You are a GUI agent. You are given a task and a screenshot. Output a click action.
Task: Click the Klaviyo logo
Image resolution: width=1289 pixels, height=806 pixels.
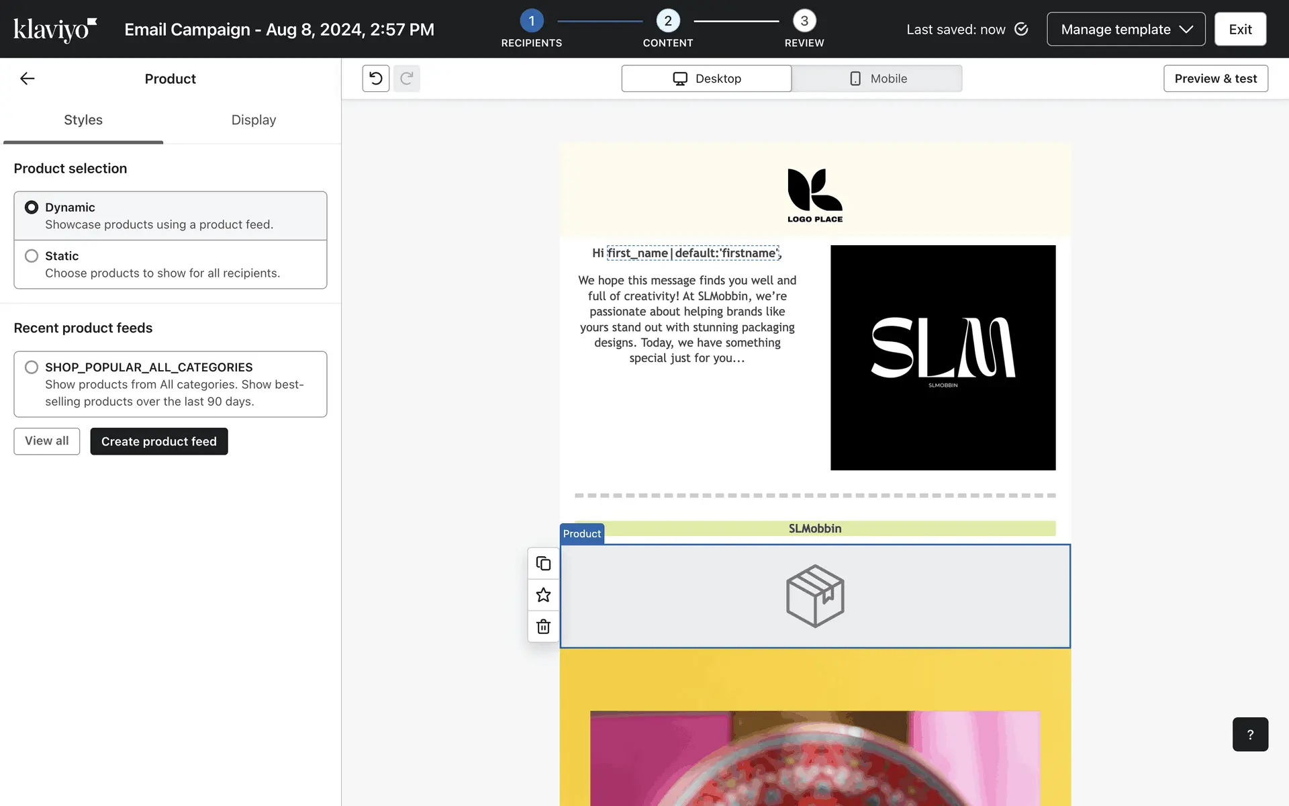click(x=55, y=30)
